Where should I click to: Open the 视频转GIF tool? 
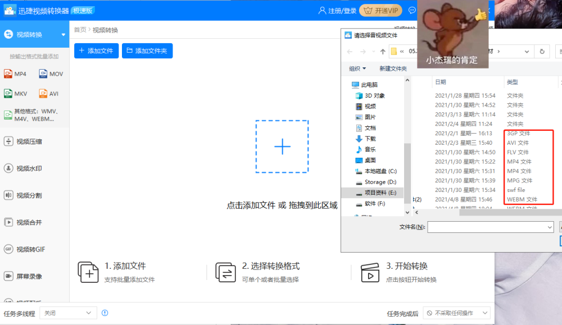tap(30, 249)
